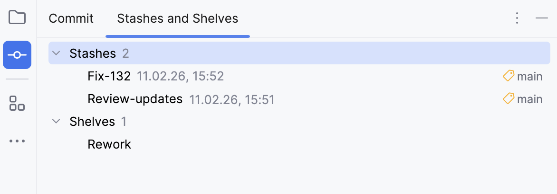
Task: Switch to the Commit tab
Action: [71, 18]
